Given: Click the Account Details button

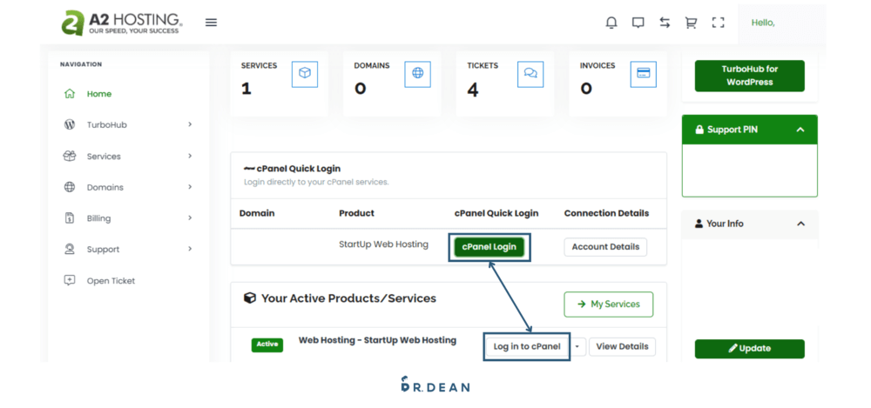Looking at the screenshot, I should coord(605,247).
